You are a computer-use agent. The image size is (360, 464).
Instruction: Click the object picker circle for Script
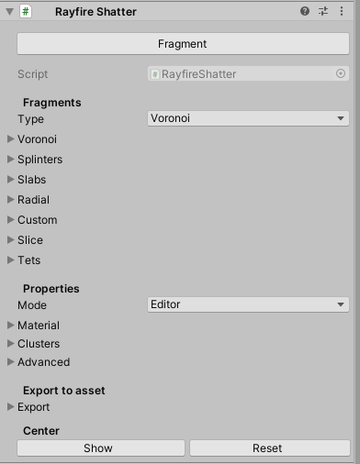coord(341,73)
